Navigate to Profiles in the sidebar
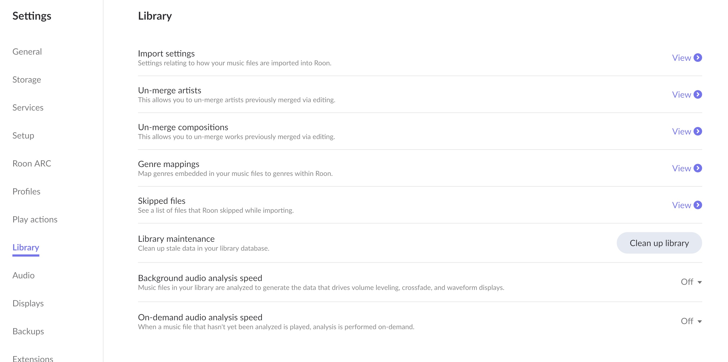The image size is (728, 362). (26, 191)
